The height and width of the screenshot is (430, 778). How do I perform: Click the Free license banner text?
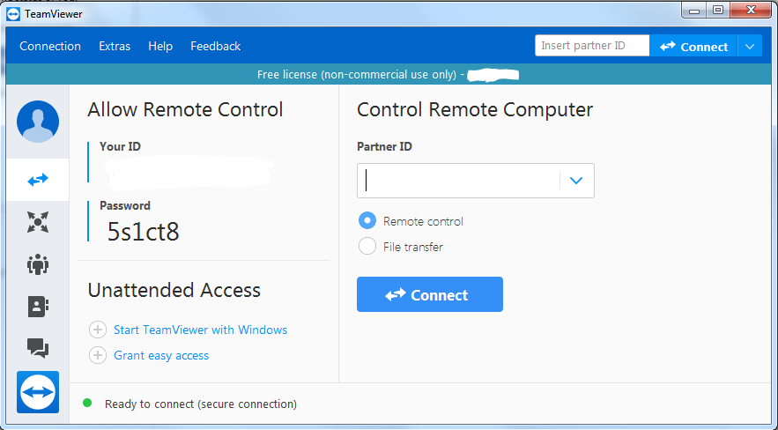click(361, 74)
